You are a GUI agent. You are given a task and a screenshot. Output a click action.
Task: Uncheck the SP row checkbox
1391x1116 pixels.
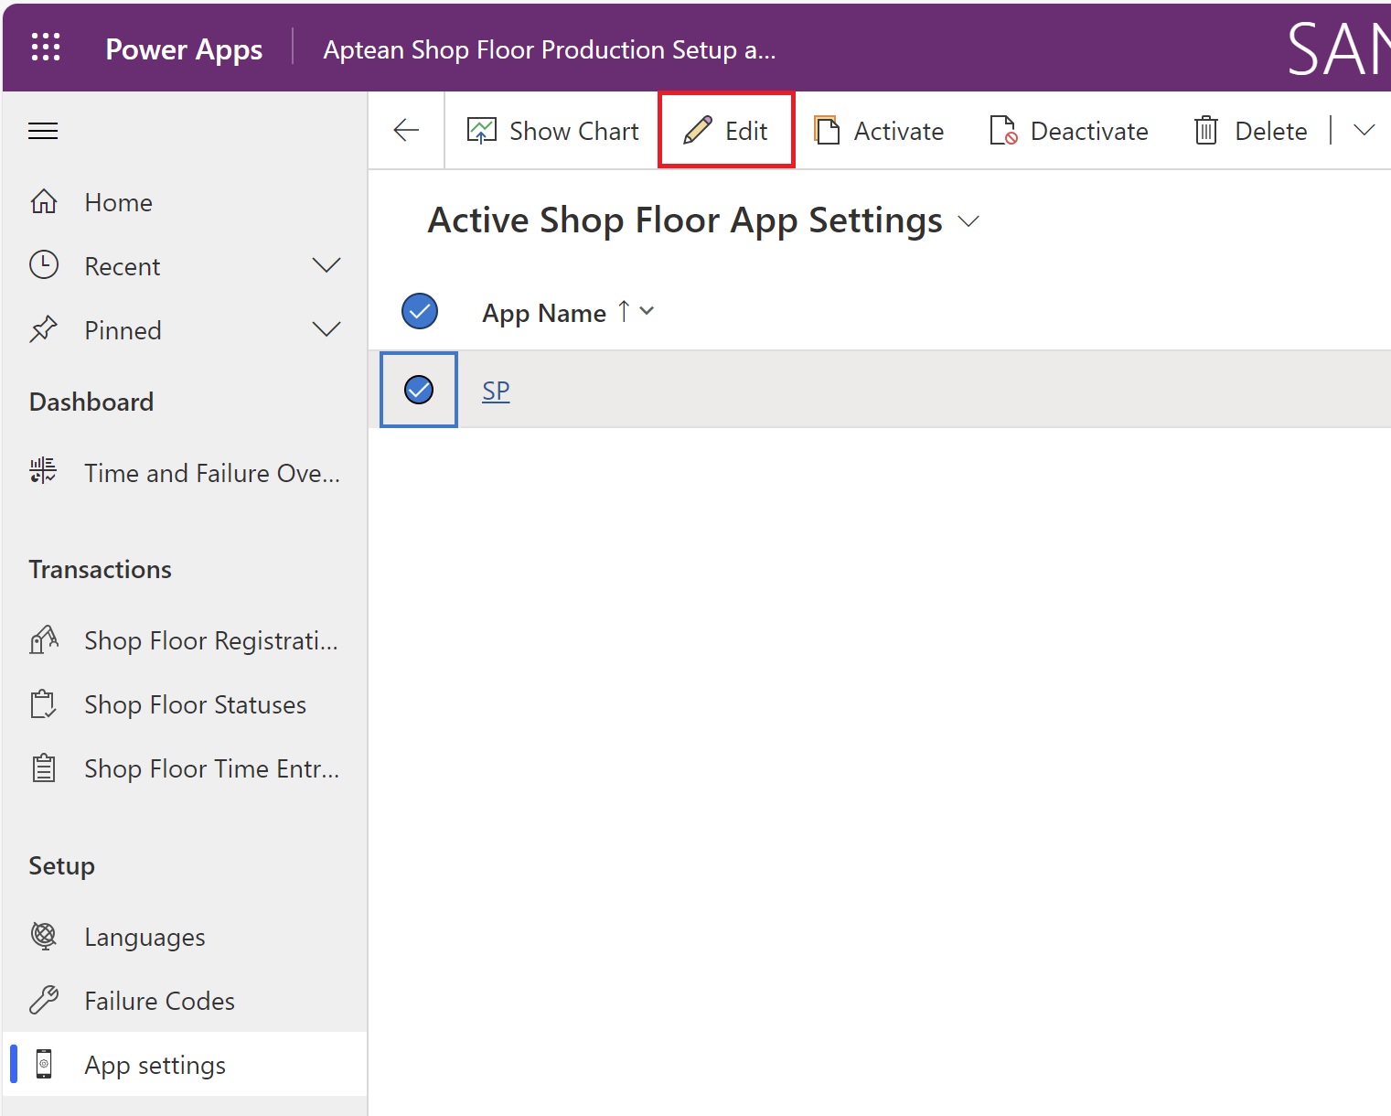click(x=419, y=390)
